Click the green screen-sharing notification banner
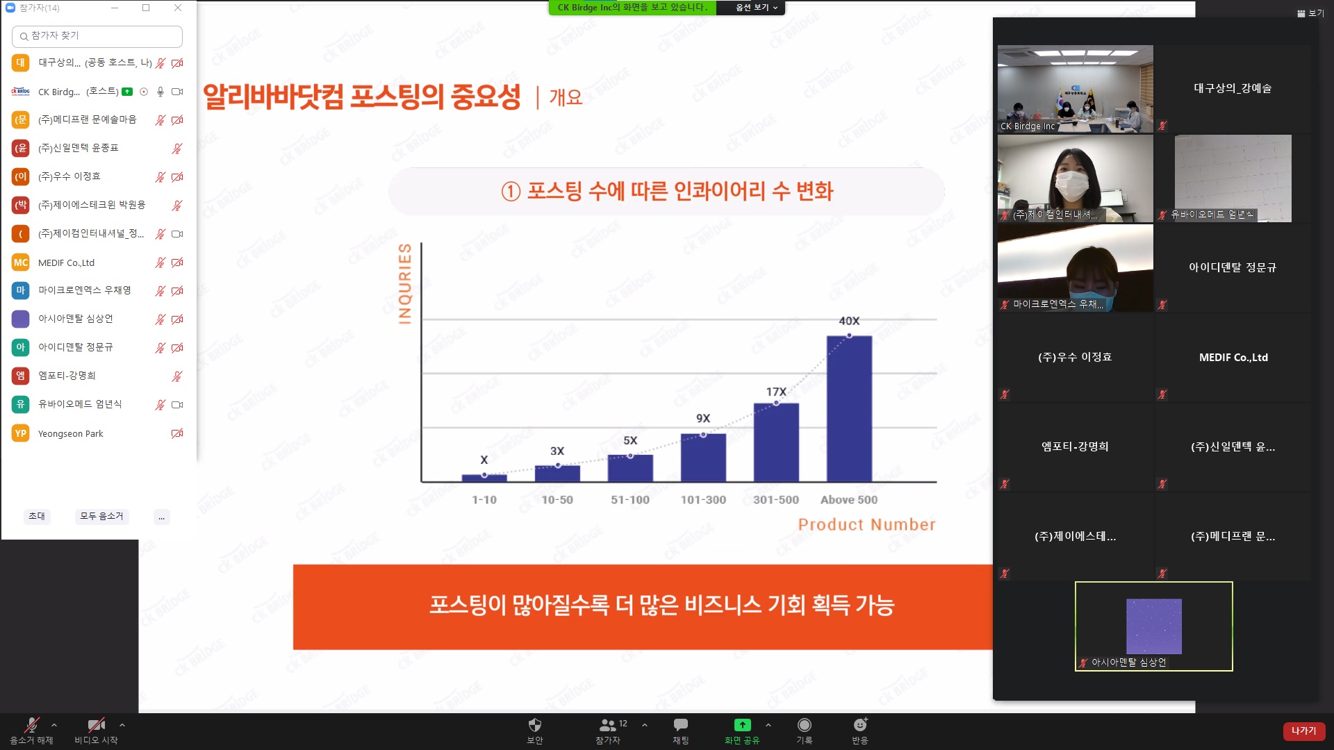 tap(632, 8)
